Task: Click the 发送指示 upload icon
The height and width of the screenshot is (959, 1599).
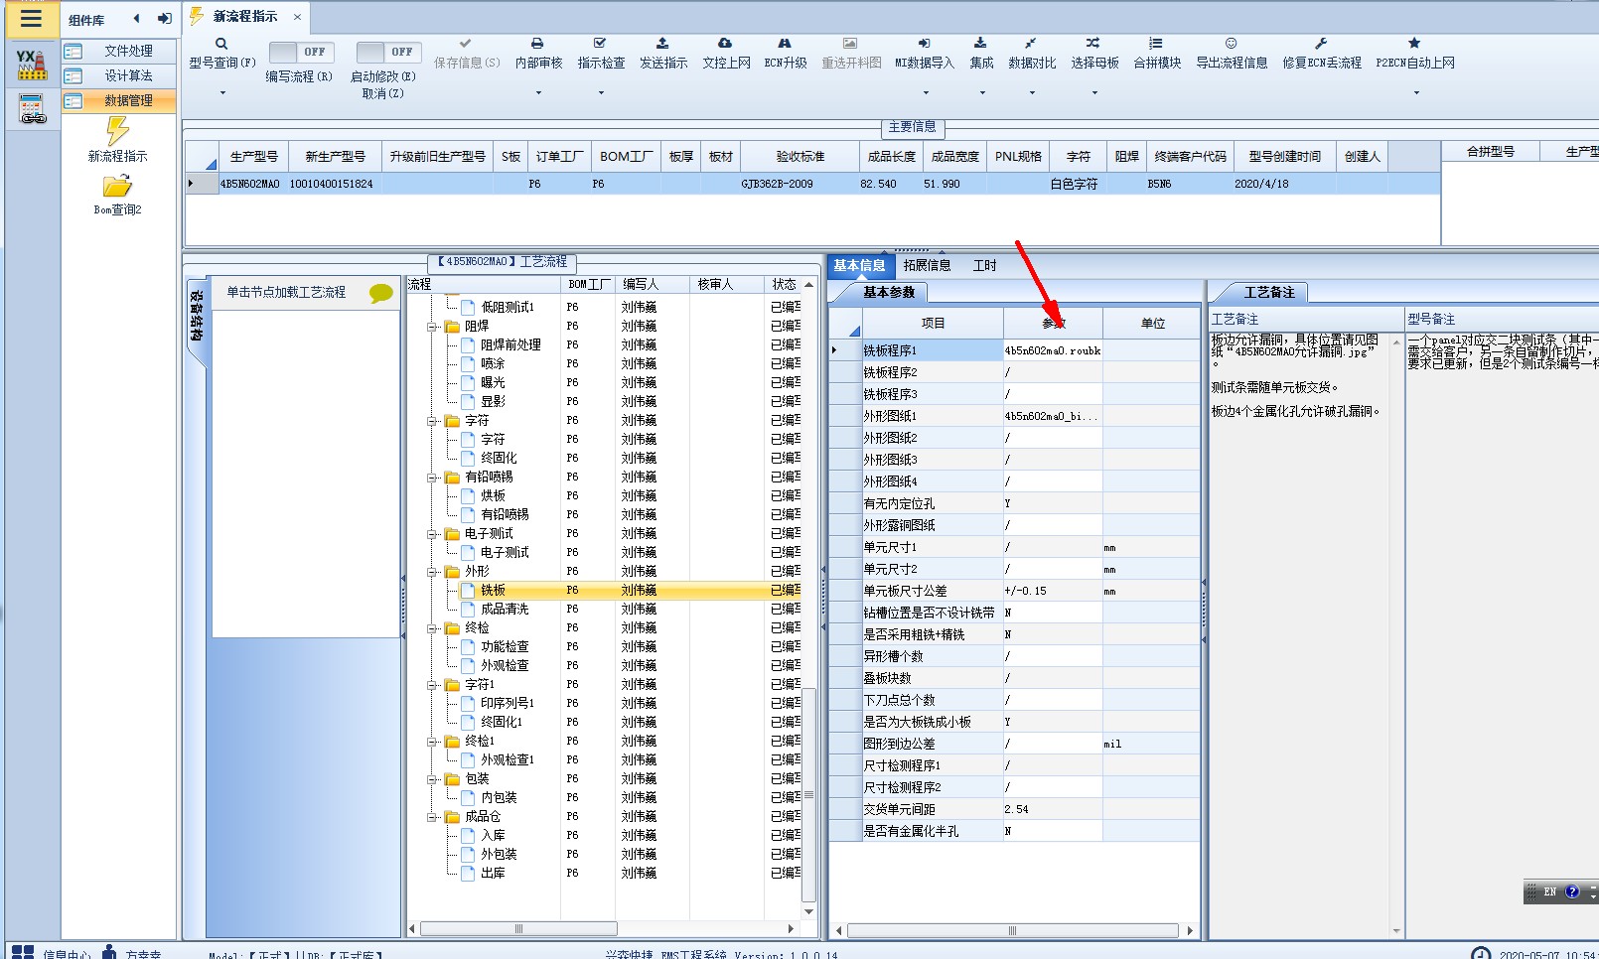Action: pos(662,44)
